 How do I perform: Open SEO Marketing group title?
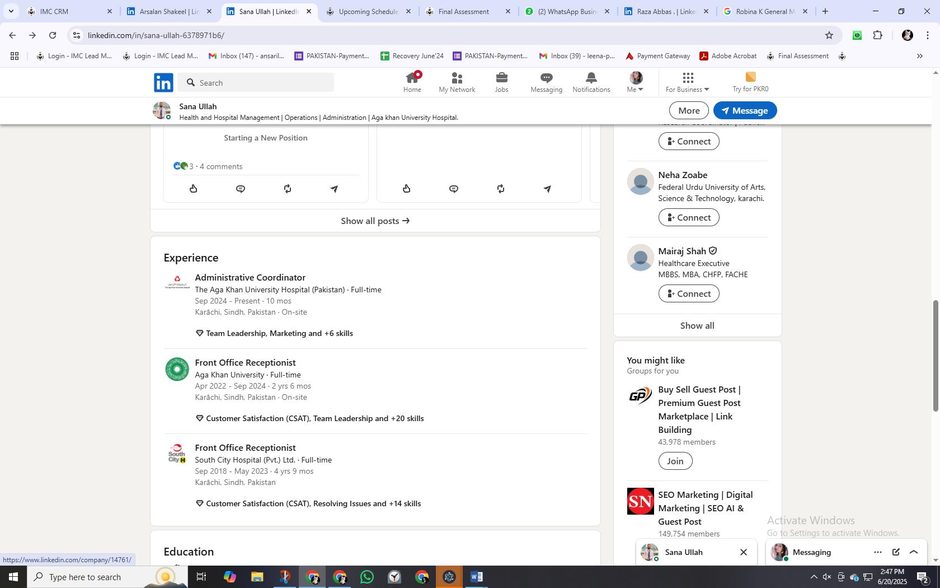coord(706,508)
